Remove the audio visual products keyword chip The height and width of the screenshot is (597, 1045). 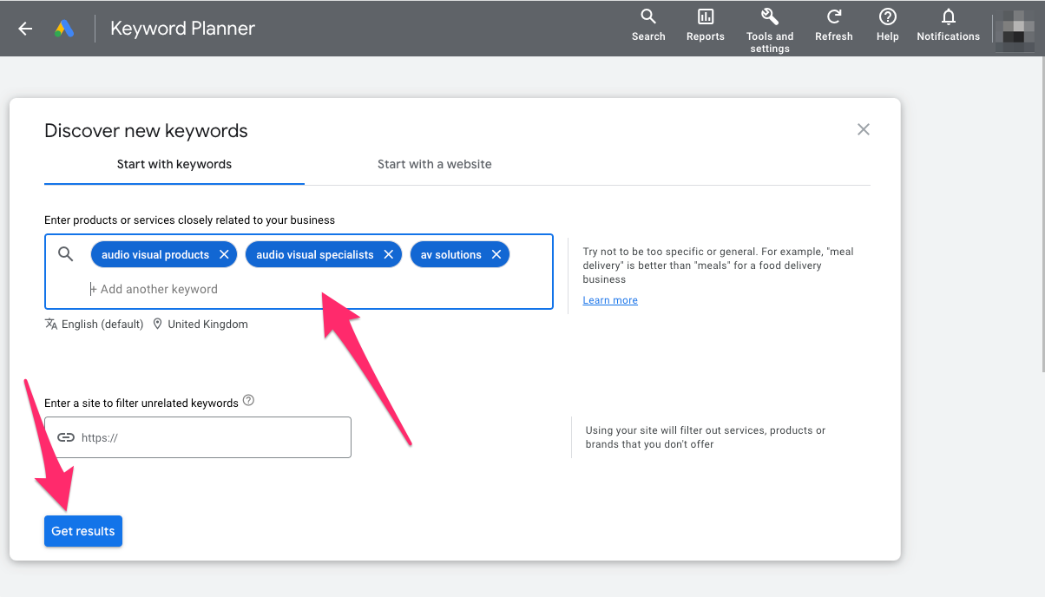point(224,254)
